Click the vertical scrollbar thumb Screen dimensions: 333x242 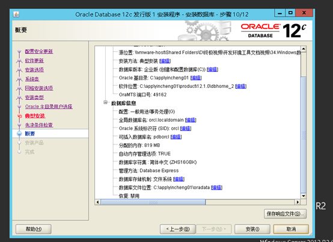[x=304, y=135]
